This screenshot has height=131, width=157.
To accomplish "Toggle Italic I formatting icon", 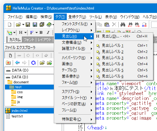I will (x=48, y=33).
